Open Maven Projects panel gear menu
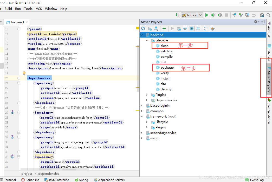This screenshot has width=272, height=182. click(x=256, y=22)
